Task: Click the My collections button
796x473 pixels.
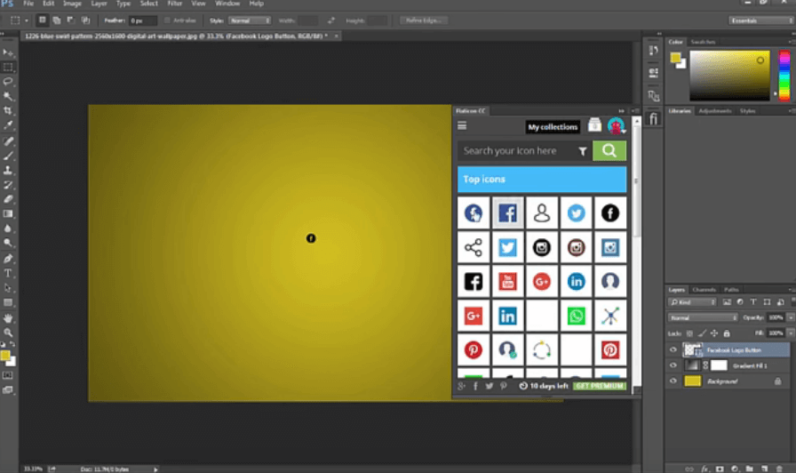Action: [x=553, y=127]
